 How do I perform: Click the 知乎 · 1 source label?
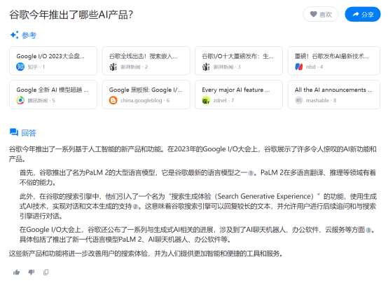(36, 67)
